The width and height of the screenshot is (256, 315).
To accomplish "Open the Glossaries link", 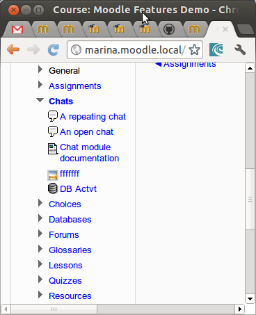I will tap(70, 250).
